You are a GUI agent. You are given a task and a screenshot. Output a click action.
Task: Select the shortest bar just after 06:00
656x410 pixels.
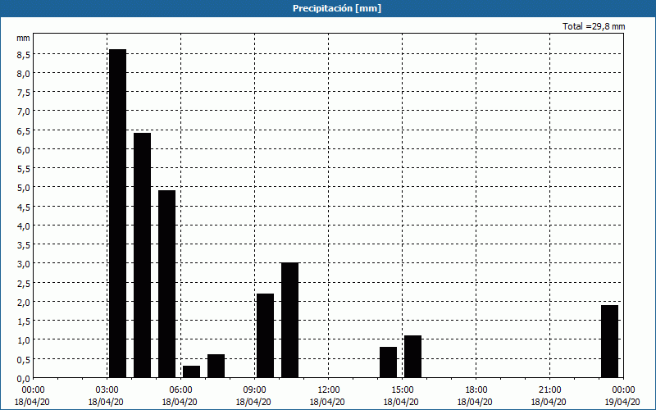[x=192, y=372]
